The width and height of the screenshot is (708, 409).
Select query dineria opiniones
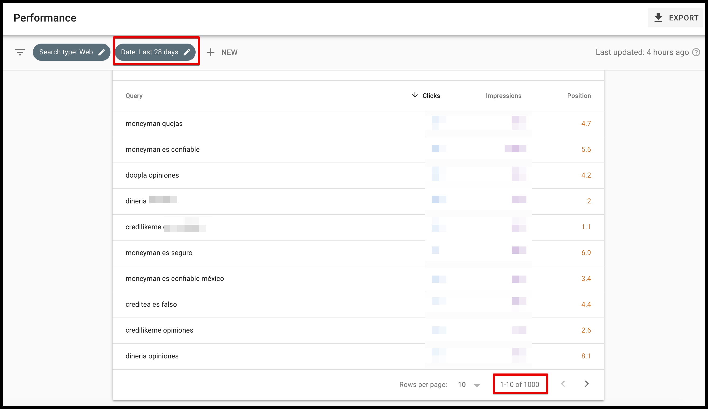[152, 356]
